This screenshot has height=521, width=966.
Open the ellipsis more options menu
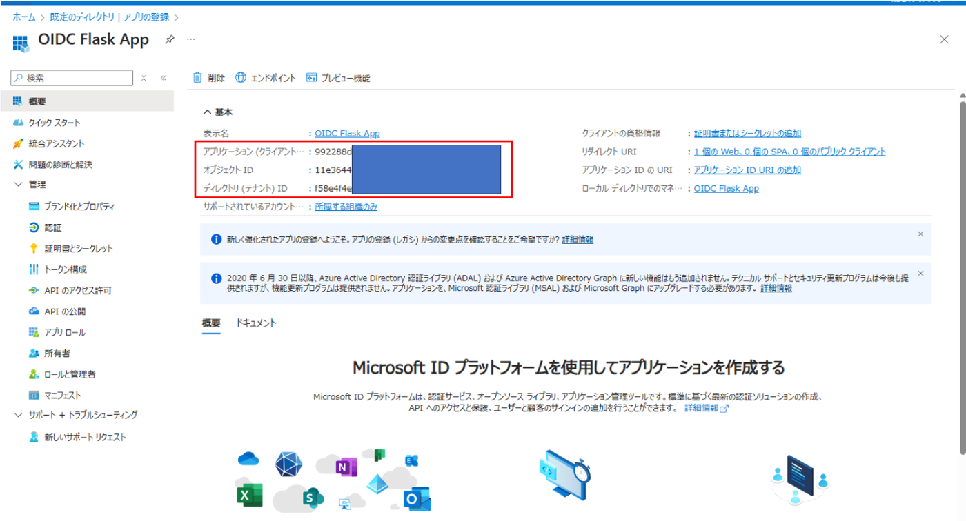click(191, 39)
